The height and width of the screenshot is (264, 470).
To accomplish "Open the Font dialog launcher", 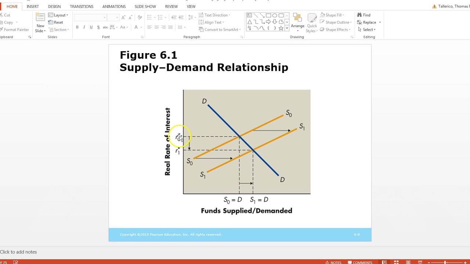I will tap(142, 37).
